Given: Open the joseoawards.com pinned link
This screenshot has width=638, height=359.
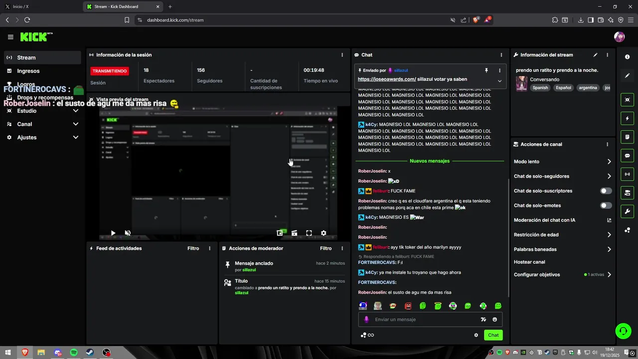Looking at the screenshot, I should coord(387,79).
